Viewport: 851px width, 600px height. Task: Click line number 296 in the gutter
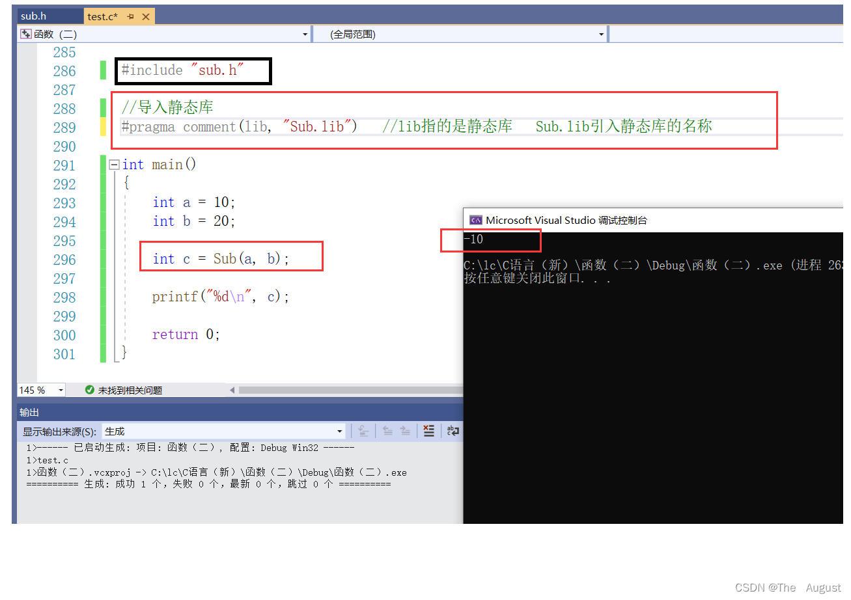pyautogui.click(x=64, y=260)
